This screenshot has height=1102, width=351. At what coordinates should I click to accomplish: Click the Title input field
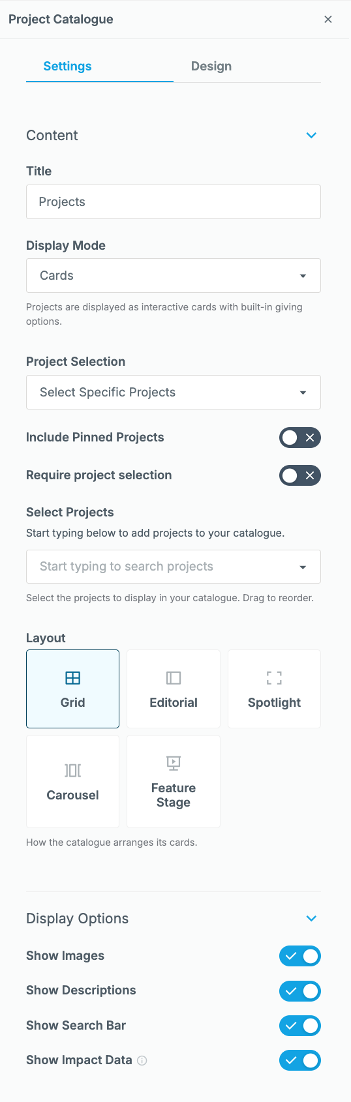(x=174, y=202)
